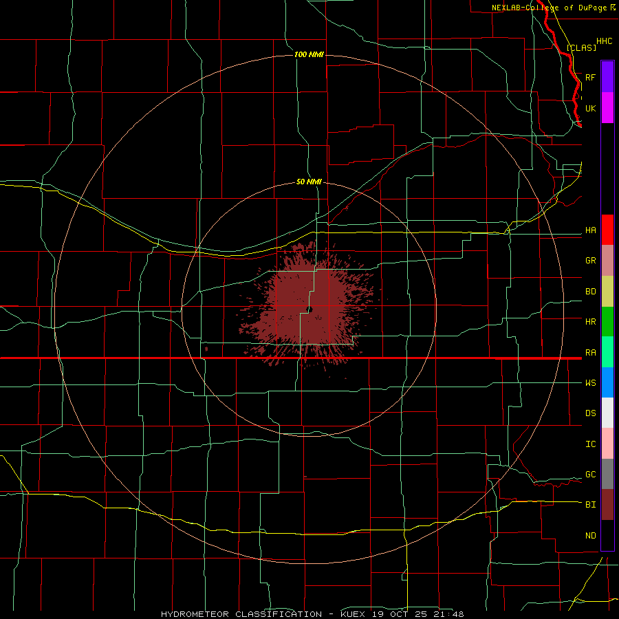Click the [CLAS] units label
The width and height of the screenshot is (619, 619).
[x=581, y=47]
